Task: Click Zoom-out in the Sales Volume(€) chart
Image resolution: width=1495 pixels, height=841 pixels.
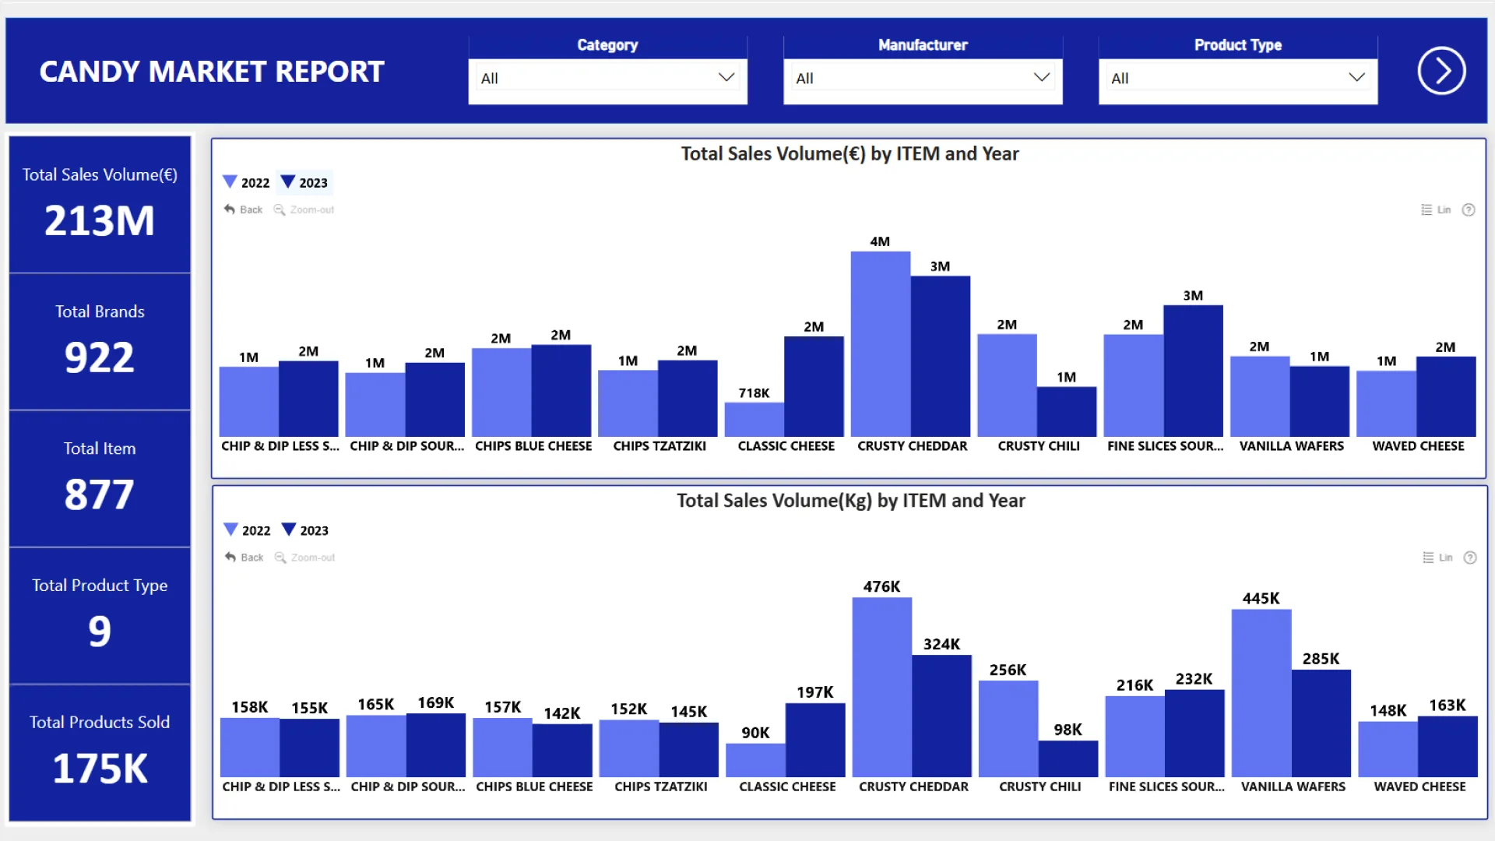Action: (x=304, y=209)
